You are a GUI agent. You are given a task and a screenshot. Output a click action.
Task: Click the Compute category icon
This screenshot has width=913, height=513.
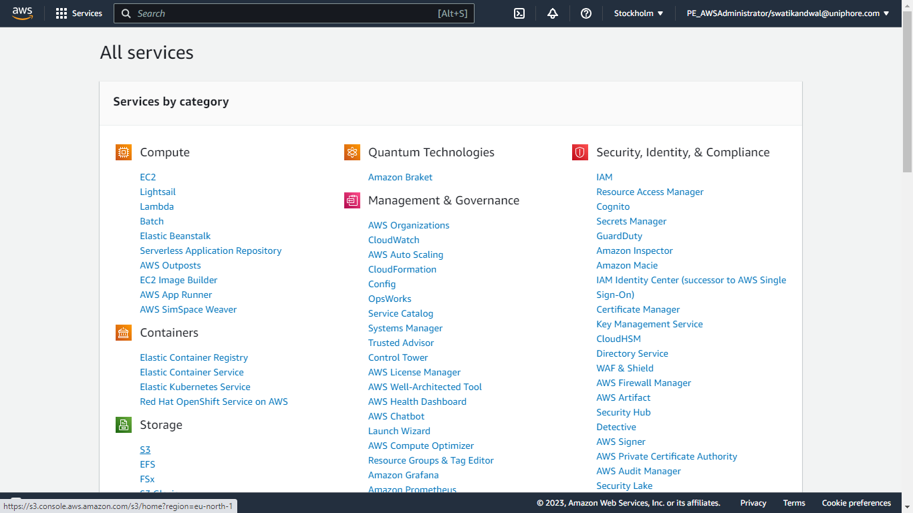click(124, 152)
